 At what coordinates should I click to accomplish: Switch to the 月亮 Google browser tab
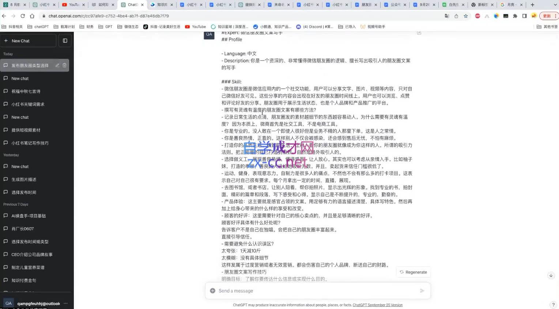[511, 5]
